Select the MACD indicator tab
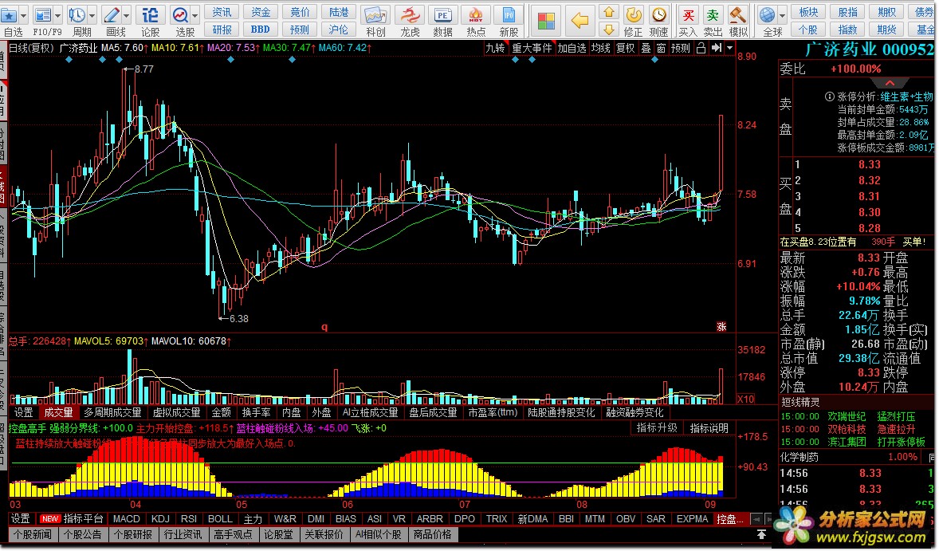 click(127, 518)
